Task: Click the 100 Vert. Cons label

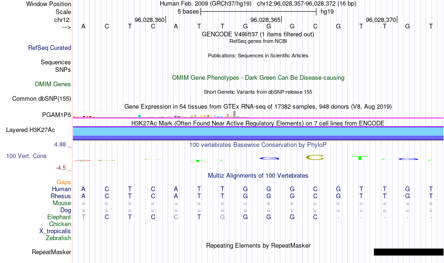Action: click(26, 156)
